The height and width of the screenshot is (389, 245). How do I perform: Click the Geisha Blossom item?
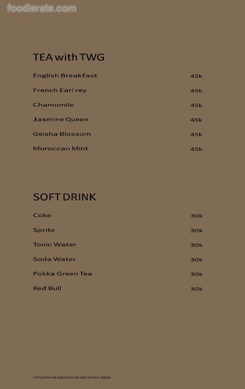[62, 134]
